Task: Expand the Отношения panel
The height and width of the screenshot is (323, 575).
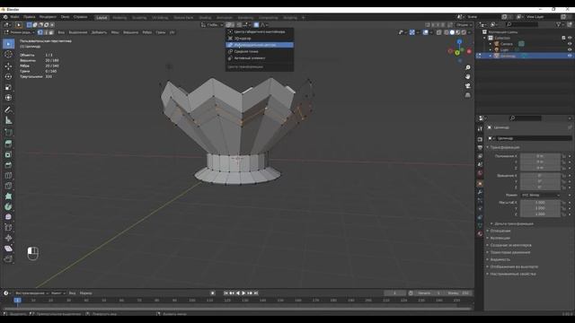Action: click(x=500, y=231)
